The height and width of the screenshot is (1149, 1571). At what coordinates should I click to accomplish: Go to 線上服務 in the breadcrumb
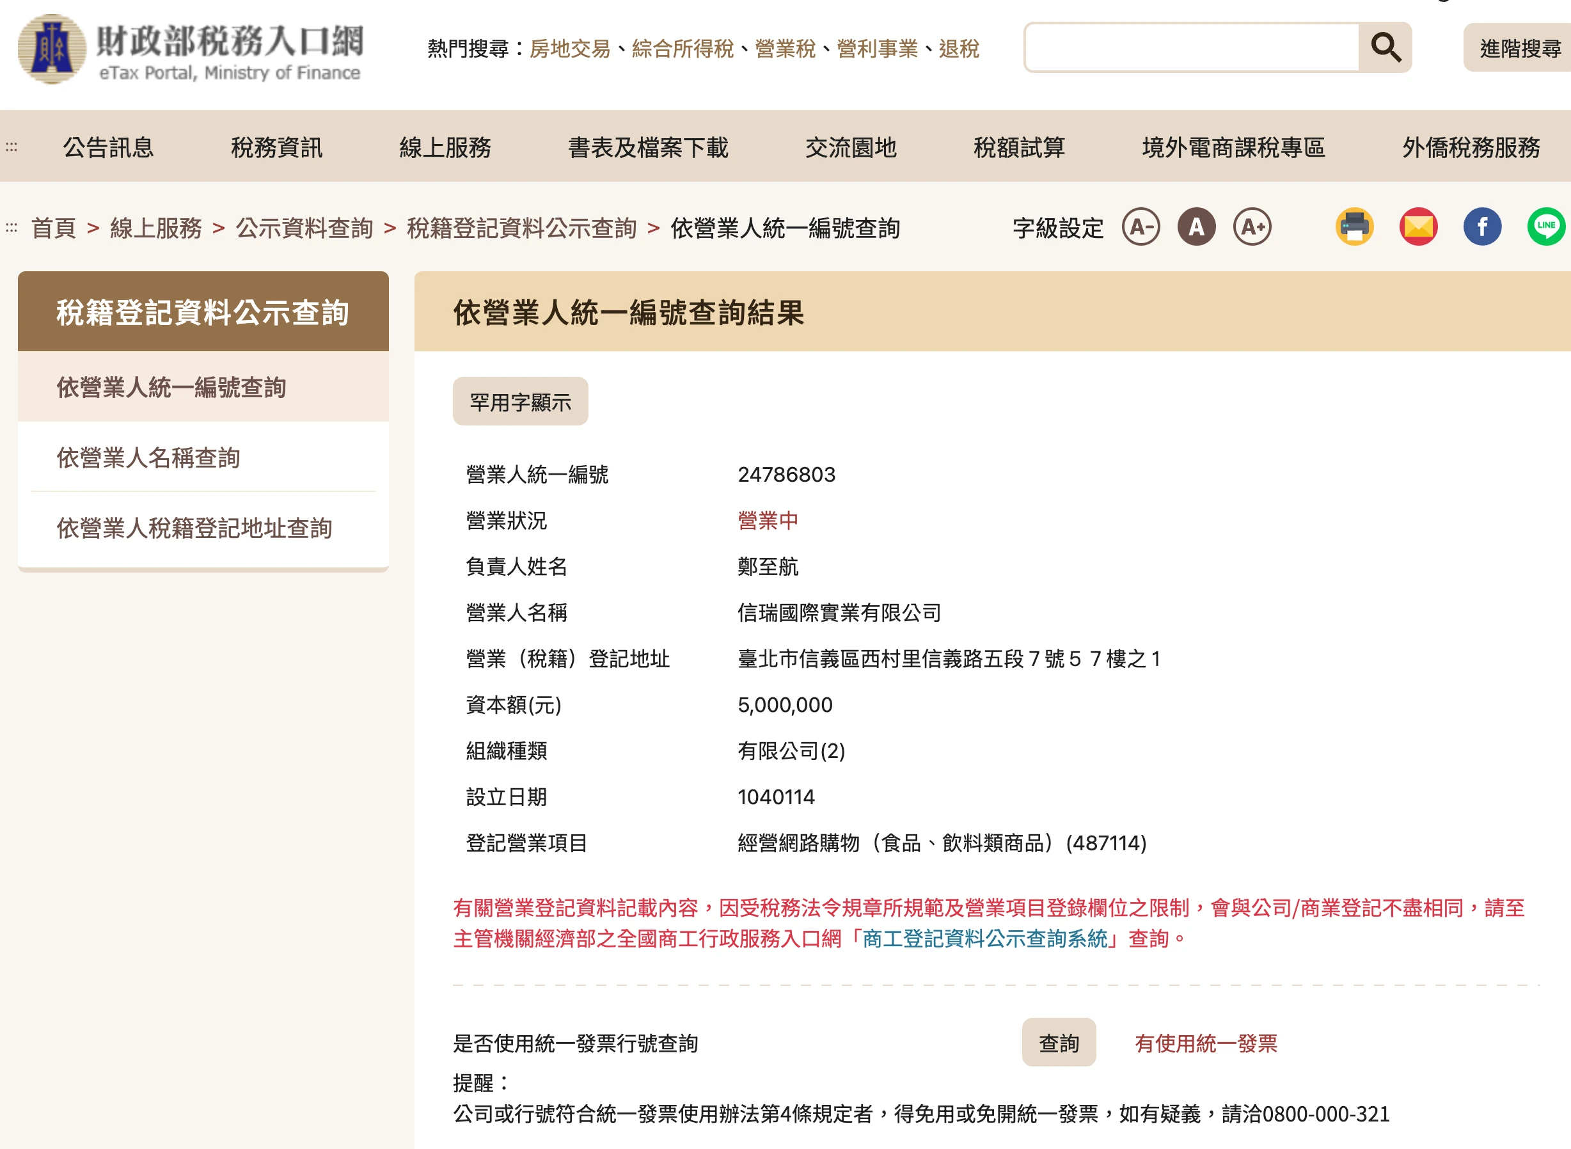point(156,228)
